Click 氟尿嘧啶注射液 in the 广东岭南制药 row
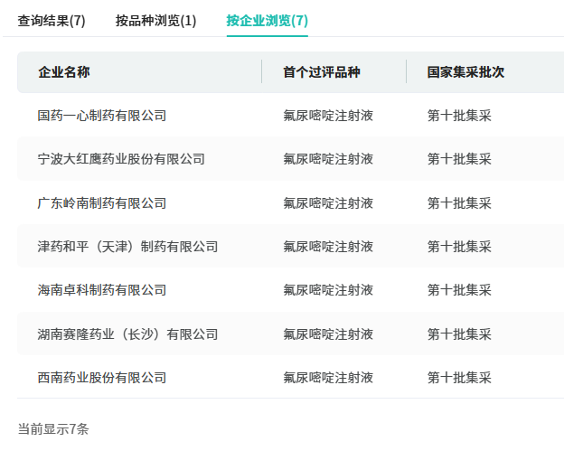The width and height of the screenshot is (564, 451). tap(328, 203)
